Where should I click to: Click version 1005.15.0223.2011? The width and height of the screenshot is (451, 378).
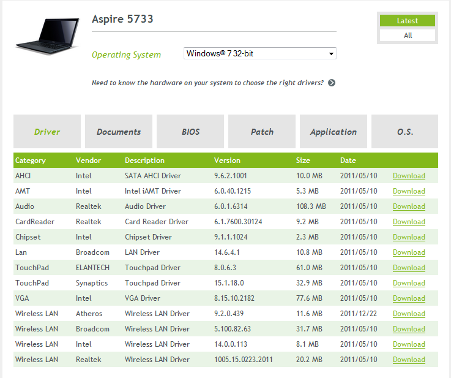point(244,359)
